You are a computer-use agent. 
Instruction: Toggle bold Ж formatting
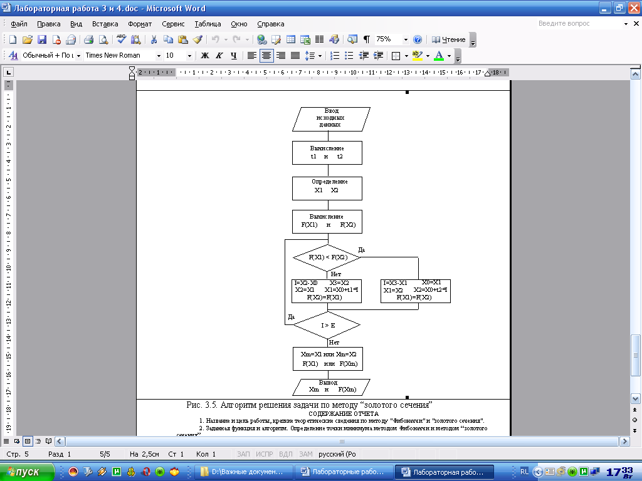tap(205, 55)
